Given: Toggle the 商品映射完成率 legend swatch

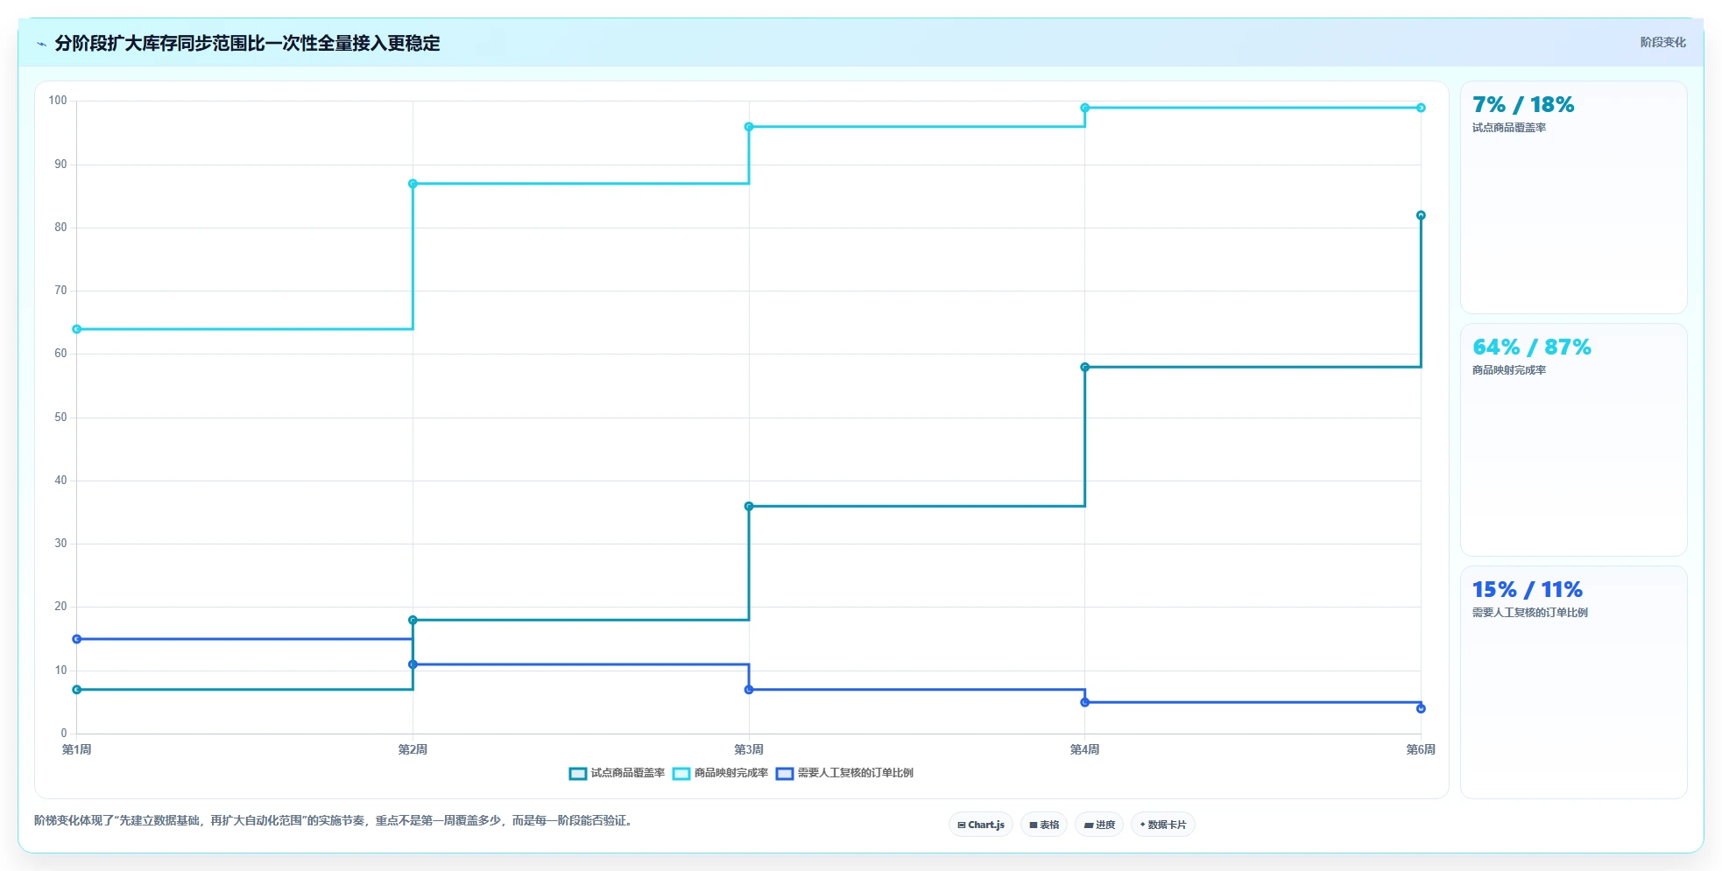Looking at the screenshot, I should [681, 773].
